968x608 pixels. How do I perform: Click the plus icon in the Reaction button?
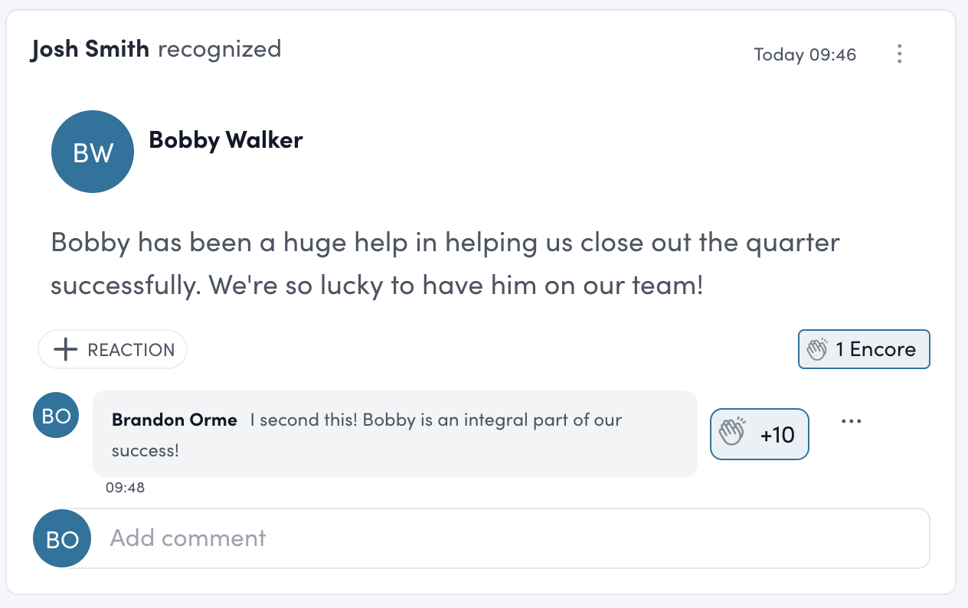[67, 350]
